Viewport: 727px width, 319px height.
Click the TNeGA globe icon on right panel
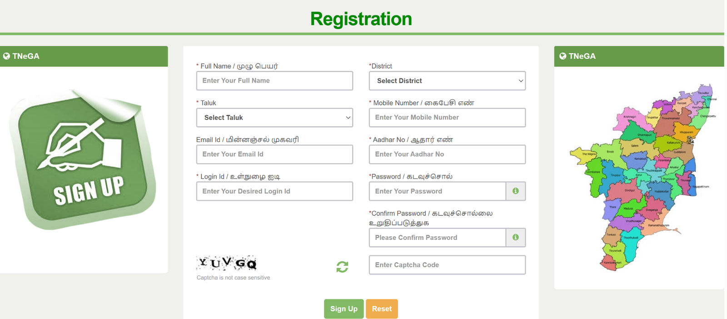click(x=562, y=56)
